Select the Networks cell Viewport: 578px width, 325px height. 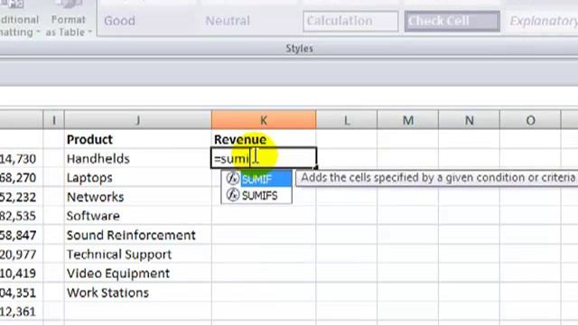coord(138,197)
